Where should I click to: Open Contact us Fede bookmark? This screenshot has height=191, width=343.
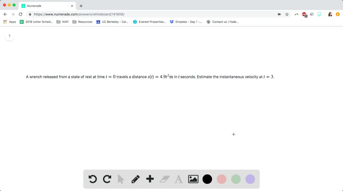click(x=222, y=22)
